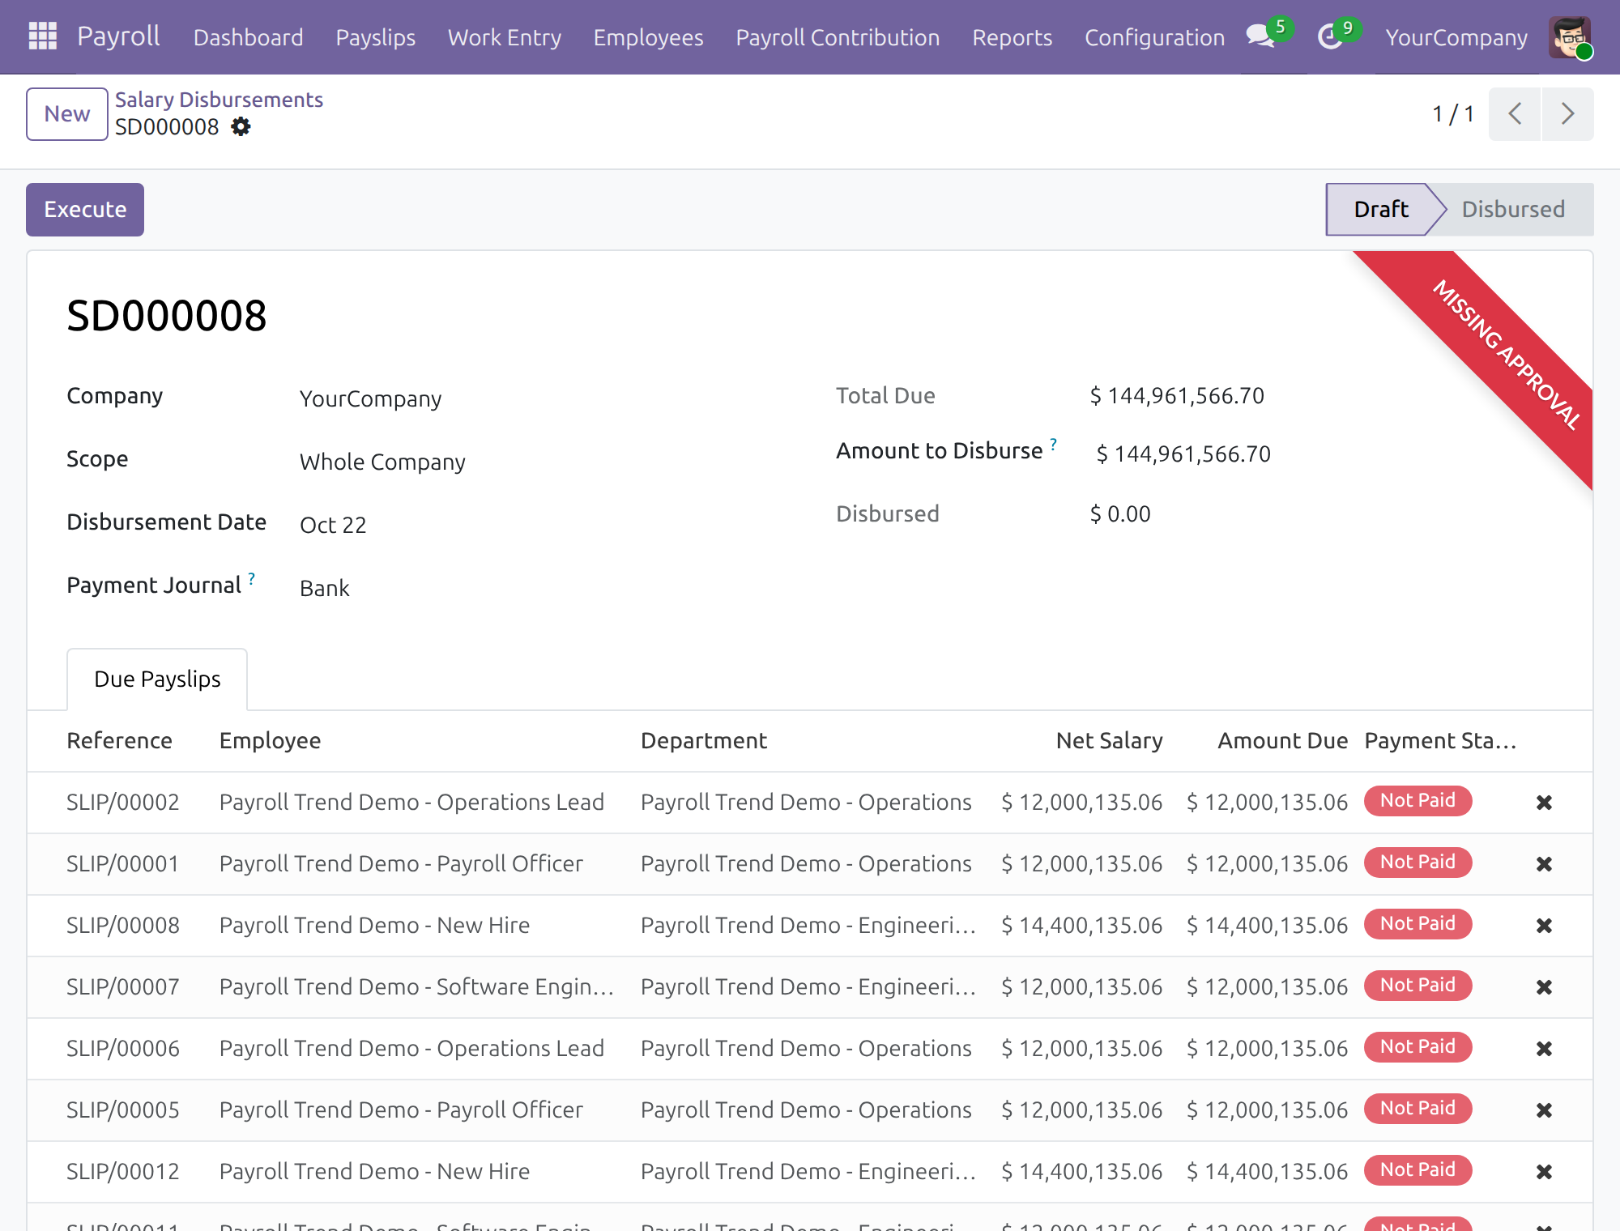Go to the next record arrow
The width and height of the screenshot is (1620, 1231).
pos(1568,114)
